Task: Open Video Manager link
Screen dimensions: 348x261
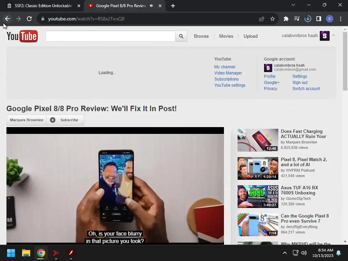Action: [228, 73]
